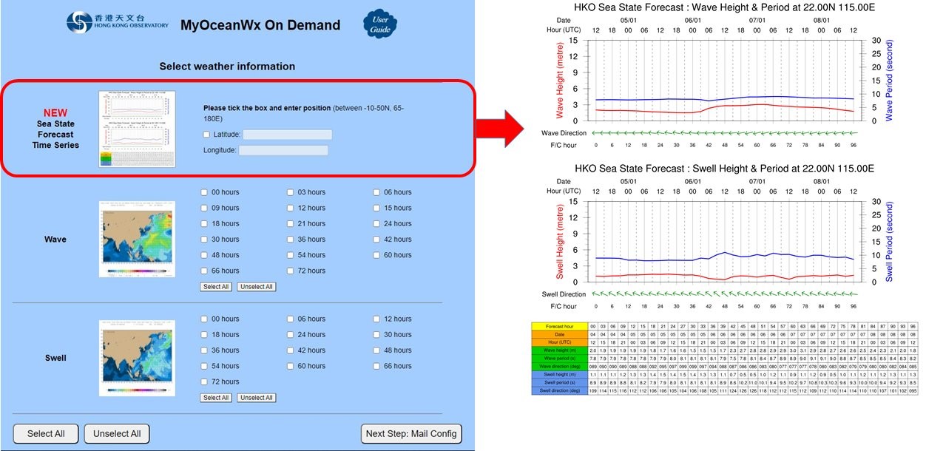Click Select All under Wave section
The height and width of the screenshot is (451, 926).
tap(216, 287)
